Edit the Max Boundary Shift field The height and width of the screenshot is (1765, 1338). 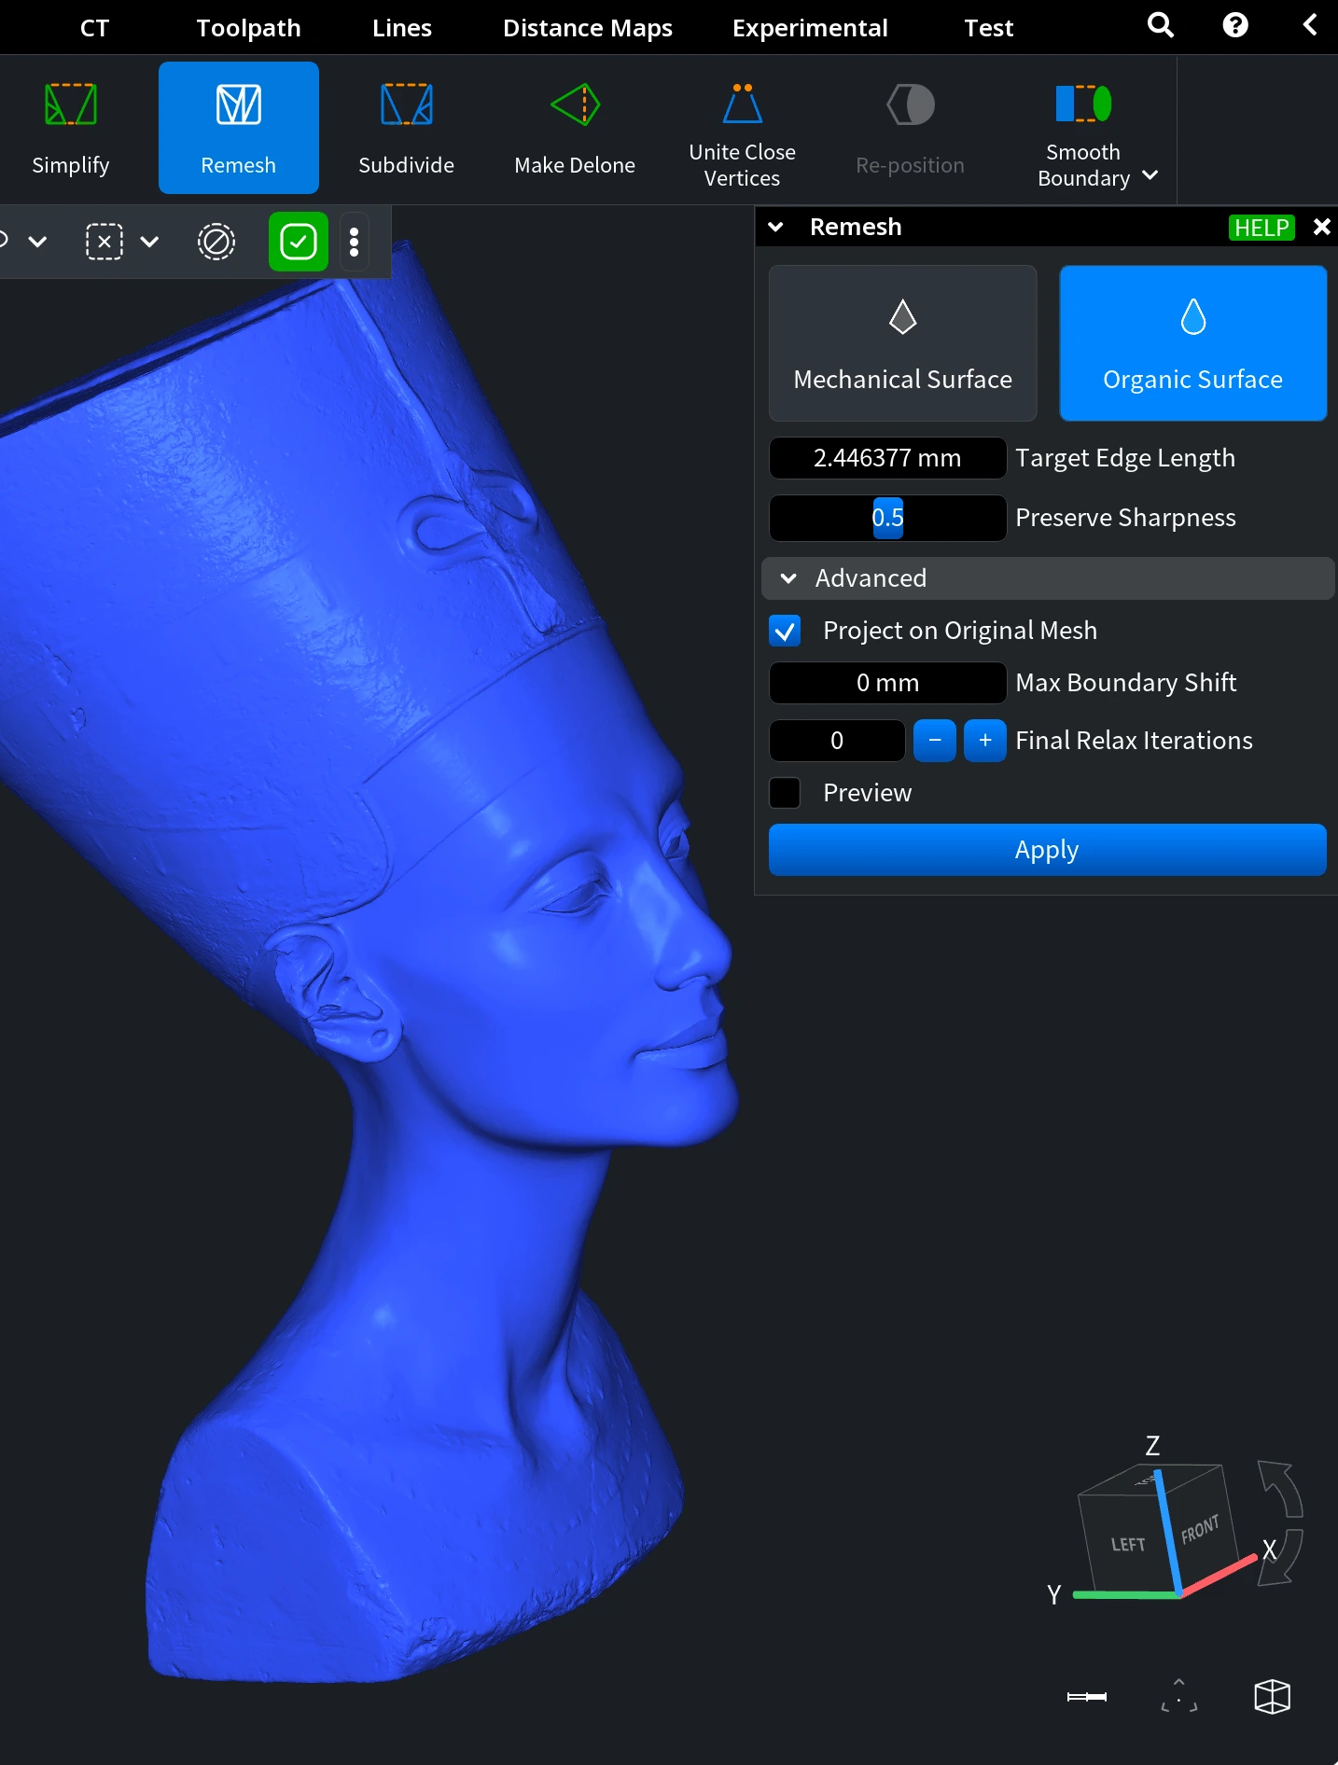point(887,683)
